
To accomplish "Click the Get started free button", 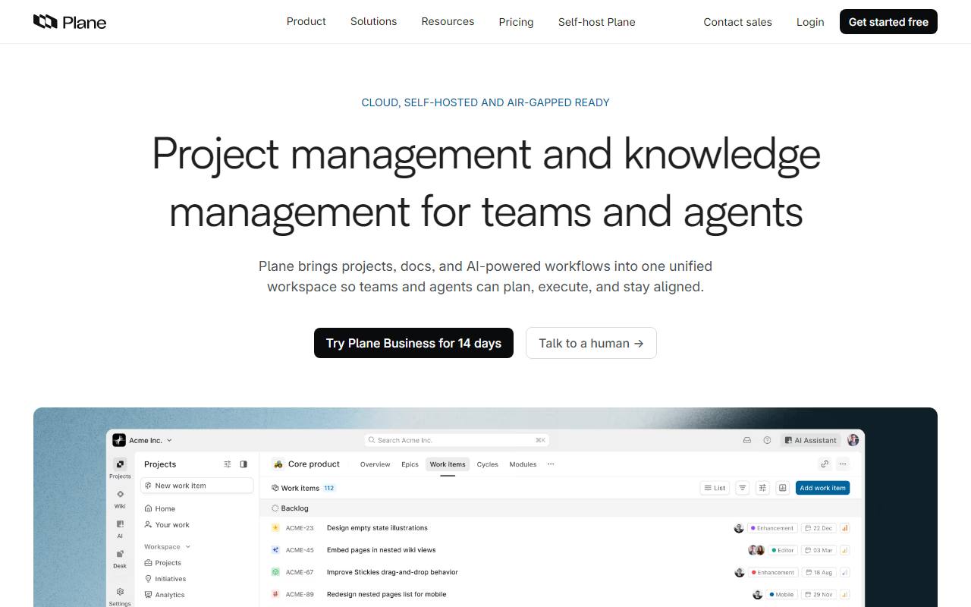I will 888,22.
